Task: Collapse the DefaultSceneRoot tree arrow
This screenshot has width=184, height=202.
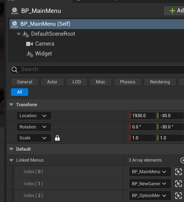Action: [19, 34]
